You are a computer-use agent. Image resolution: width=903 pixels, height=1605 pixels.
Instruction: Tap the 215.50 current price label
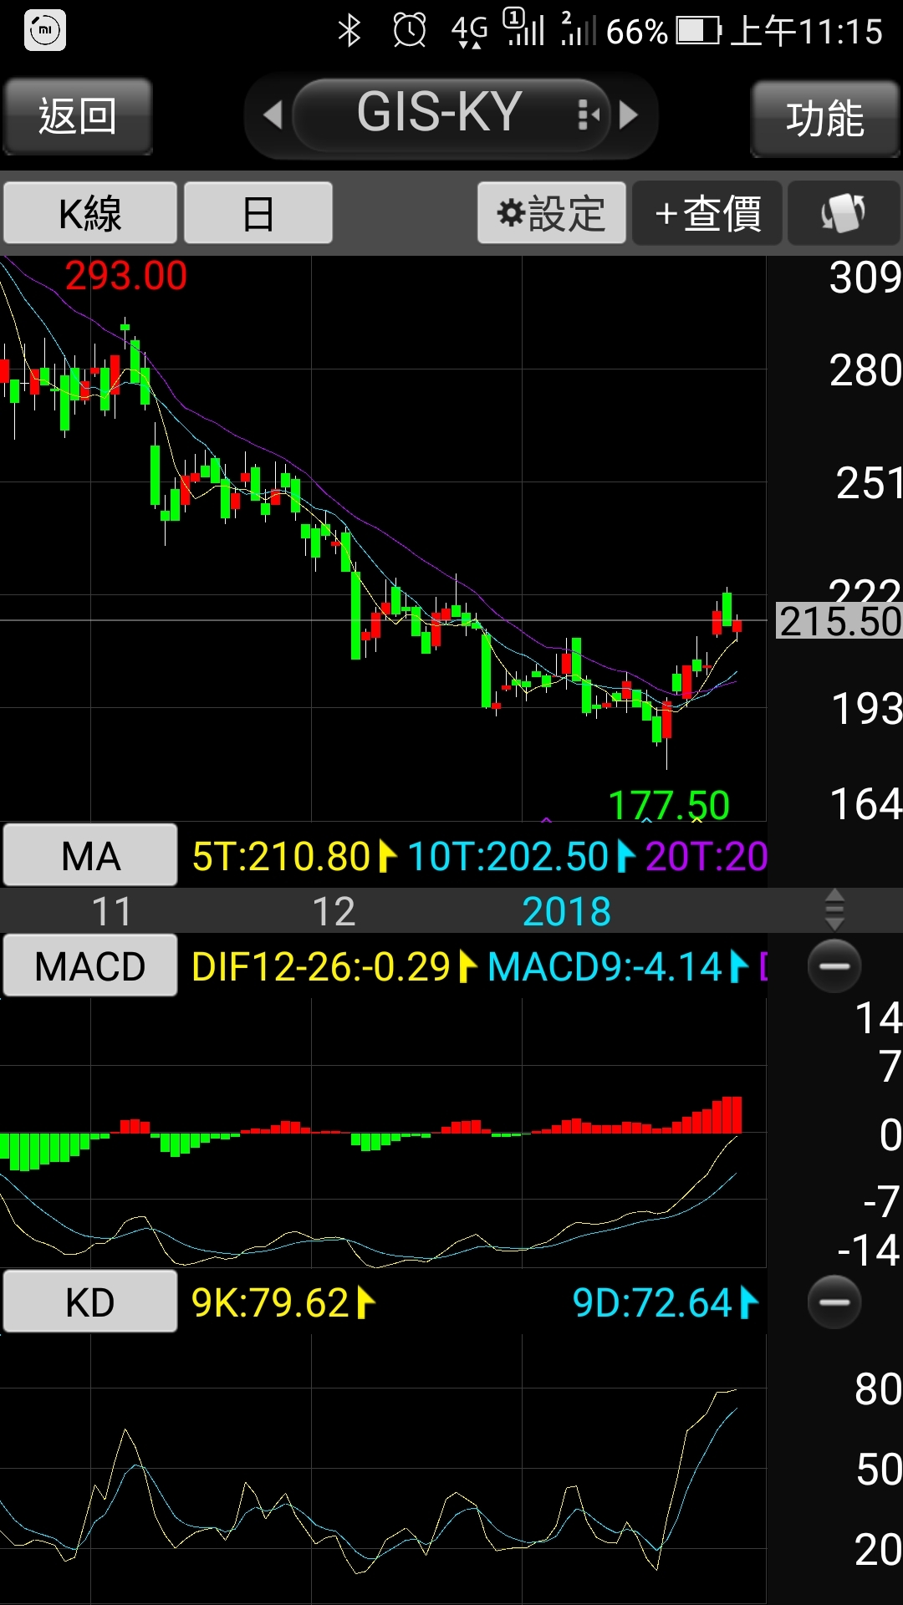pos(839,621)
